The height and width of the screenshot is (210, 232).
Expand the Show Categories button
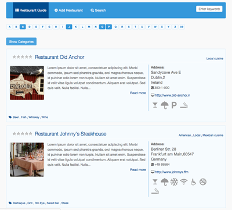21,41
